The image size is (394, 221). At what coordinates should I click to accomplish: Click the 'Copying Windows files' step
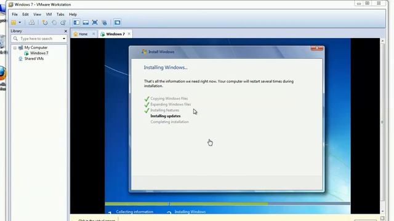[169, 98]
